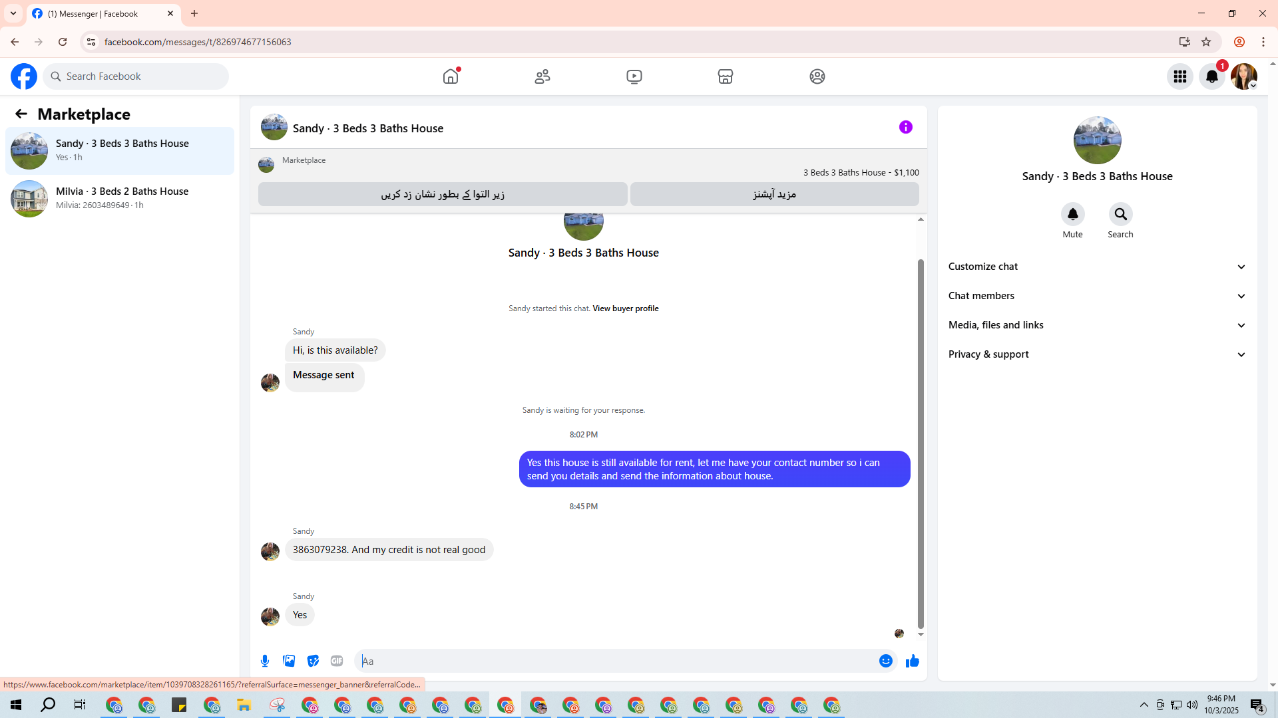The width and height of the screenshot is (1278, 718).
Task: Open the tab search dropdown
Action: click(13, 13)
